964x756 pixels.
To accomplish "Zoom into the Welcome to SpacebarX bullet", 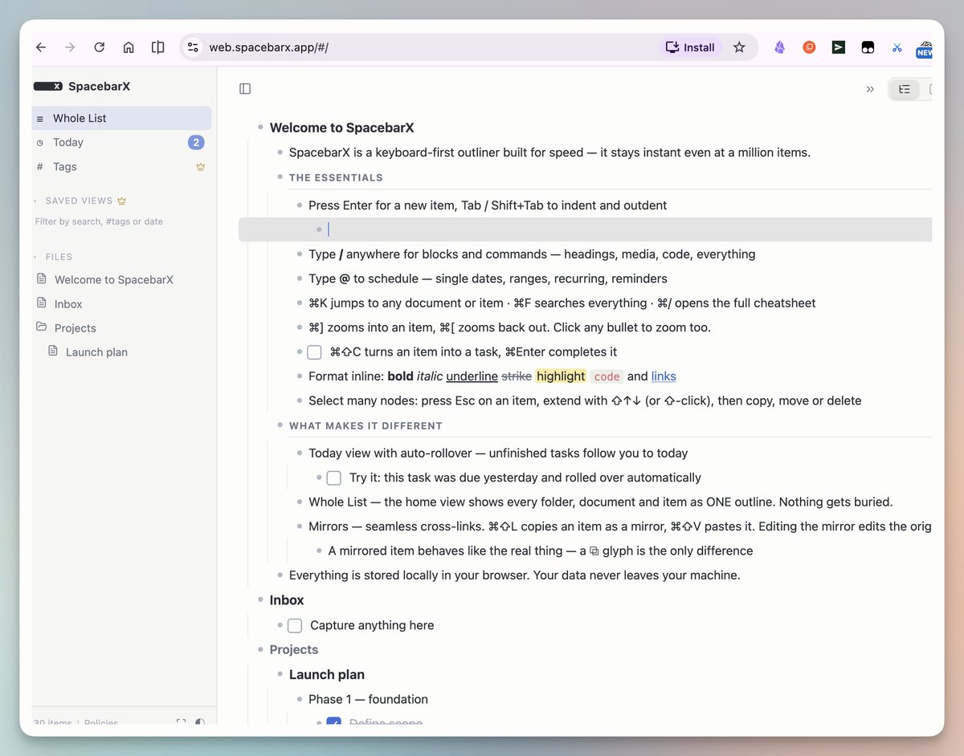I will 260,128.
